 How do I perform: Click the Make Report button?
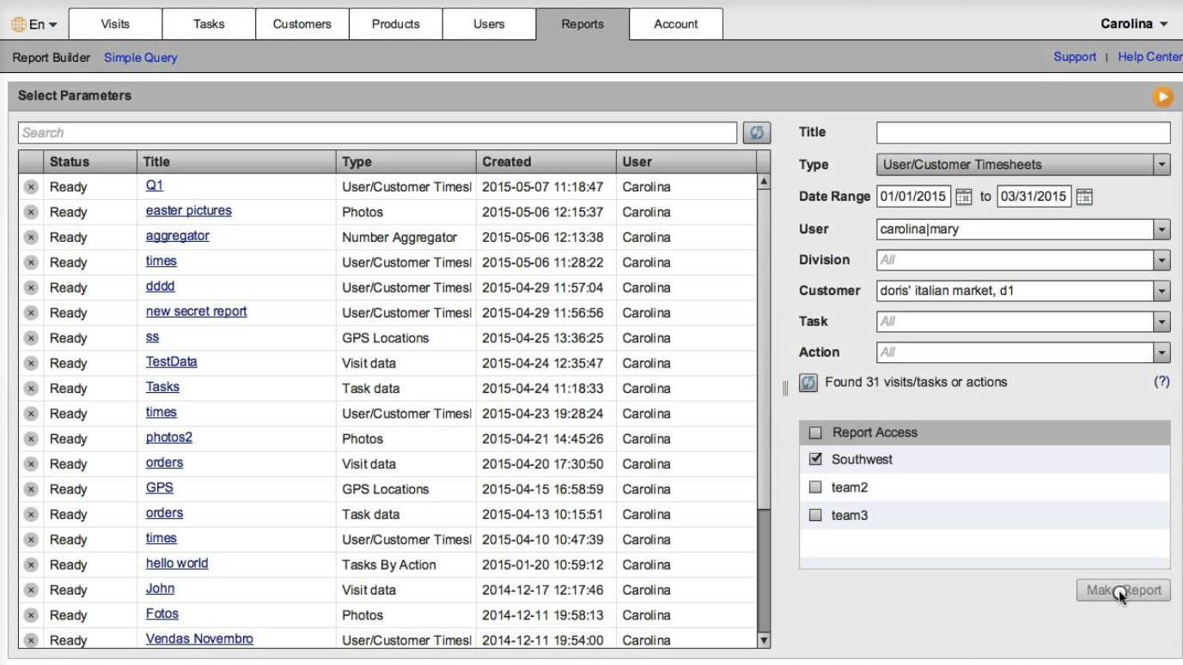(x=1122, y=589)
